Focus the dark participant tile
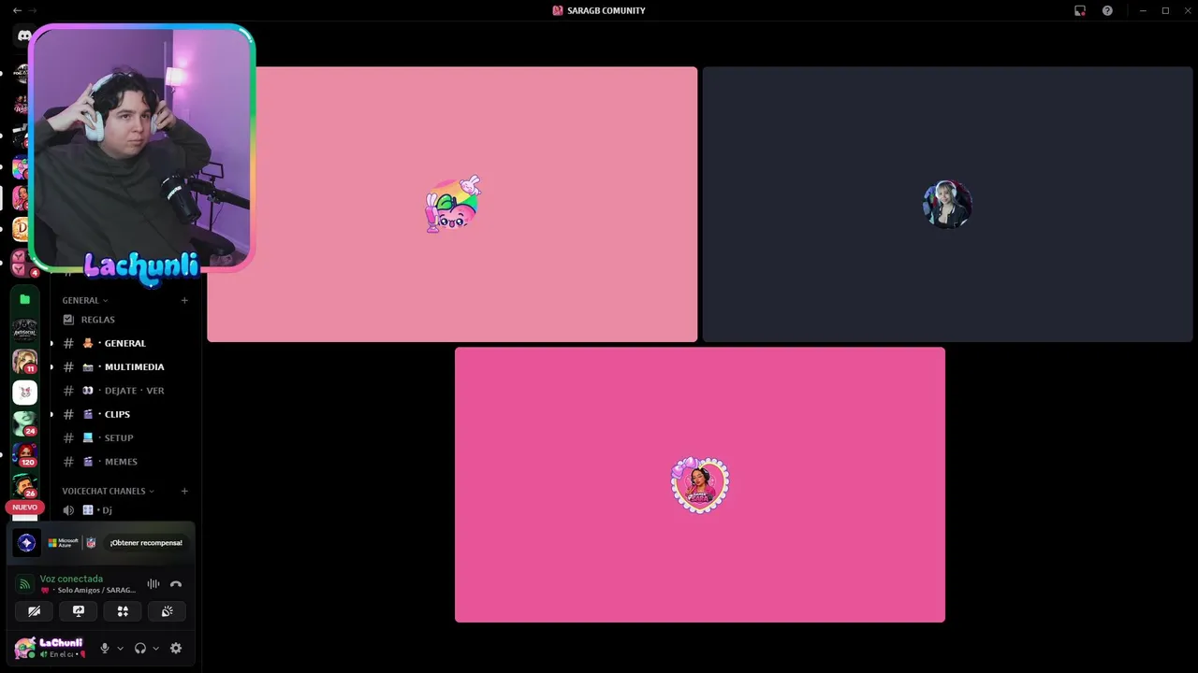 coord(947,204)
